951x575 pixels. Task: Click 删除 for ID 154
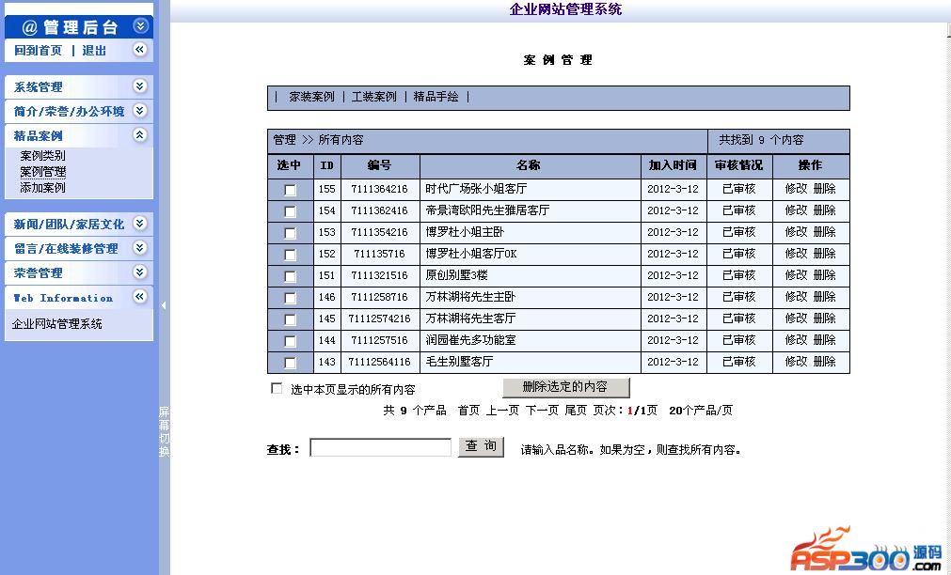825,210
